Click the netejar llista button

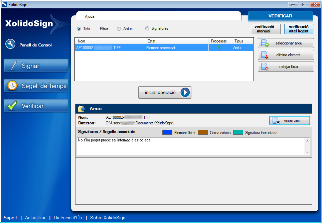pyautogui.click(x=286, y=67)
